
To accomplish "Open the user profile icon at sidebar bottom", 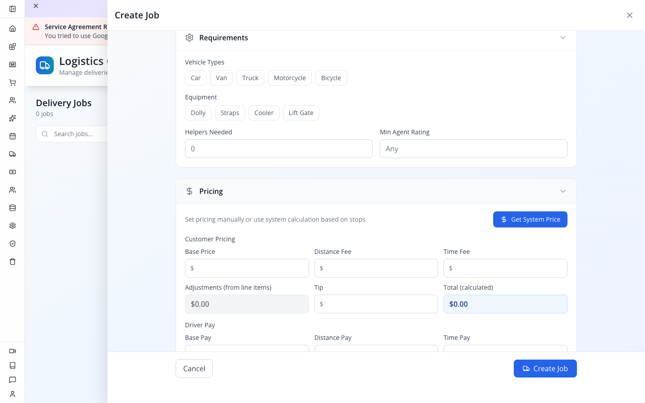I will point(13,394).
